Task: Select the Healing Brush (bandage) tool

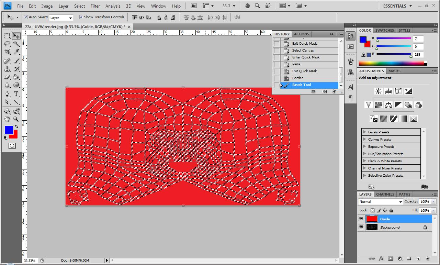Action: [x=7, y=61]
